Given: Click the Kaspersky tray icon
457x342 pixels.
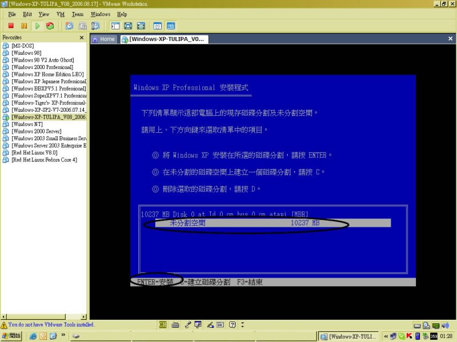Looking at the screenshot, I should pos(409,336).
